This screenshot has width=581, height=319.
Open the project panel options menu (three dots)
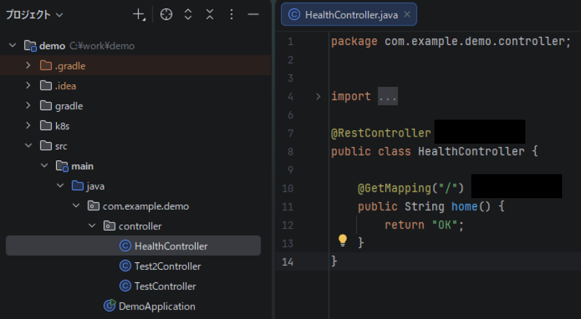(x=231, y=15)
